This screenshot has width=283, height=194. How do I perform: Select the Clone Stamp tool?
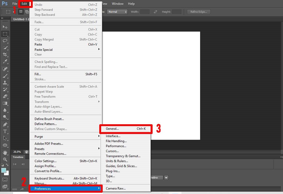[x=5, y=83]
